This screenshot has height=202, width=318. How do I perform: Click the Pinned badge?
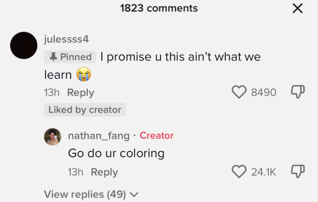(70, 57)
